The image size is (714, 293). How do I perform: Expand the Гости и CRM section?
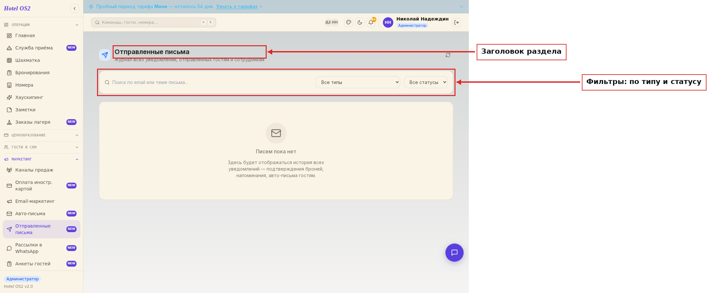[x=41, y=147]
